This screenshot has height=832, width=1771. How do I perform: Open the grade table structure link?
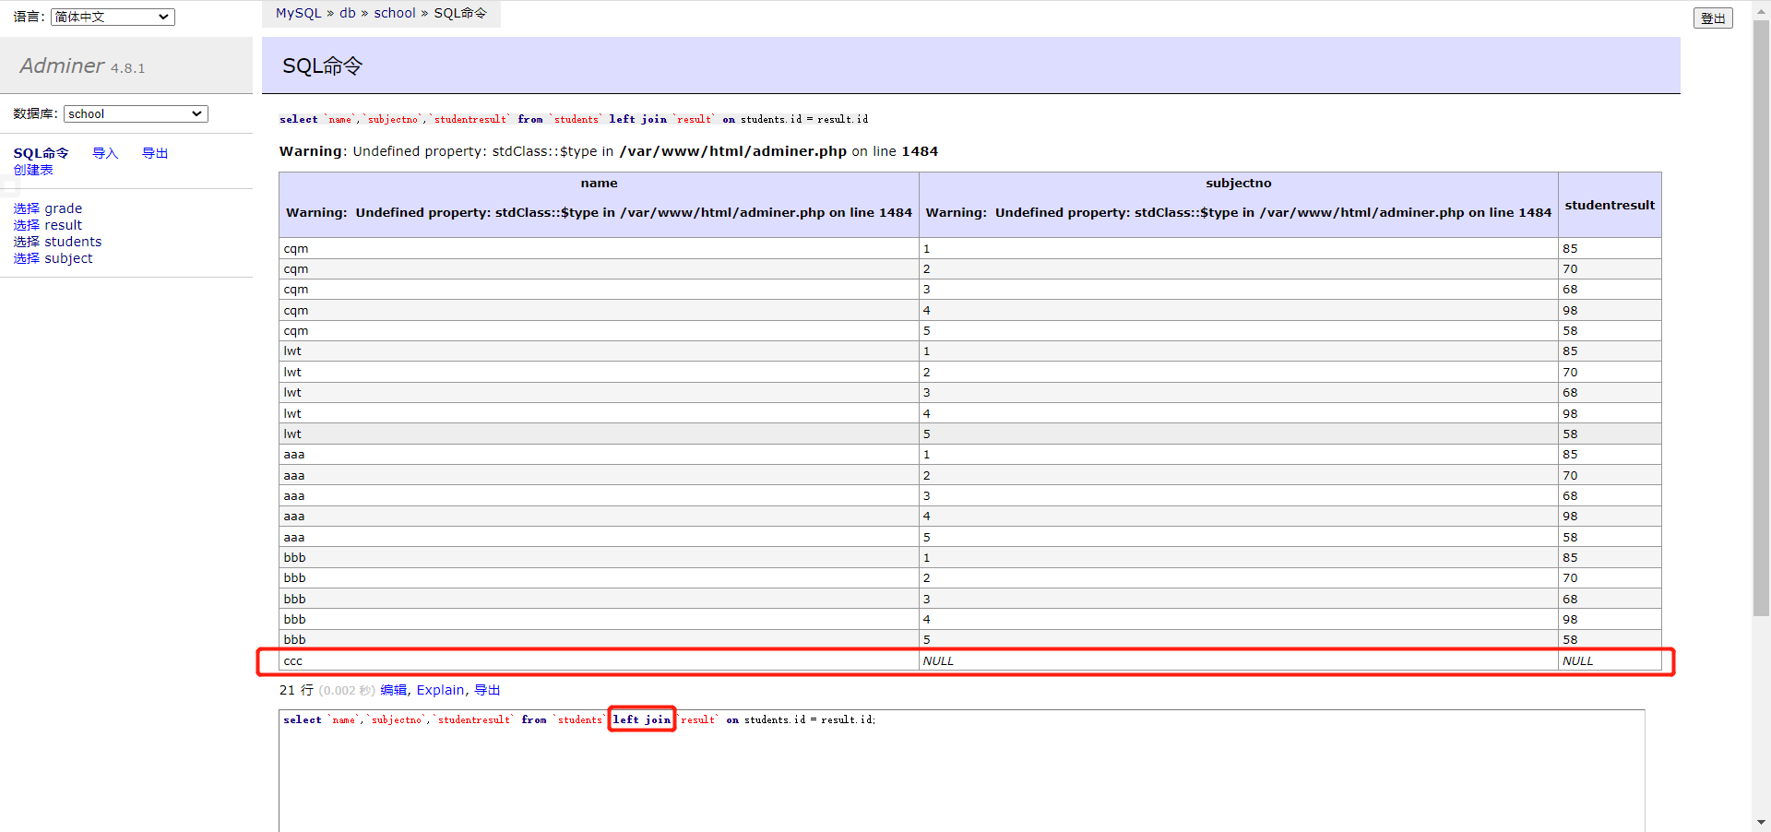tap(64, 208)
